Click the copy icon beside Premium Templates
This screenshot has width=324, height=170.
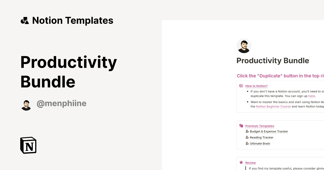pyautogui.click(x=241, y=126)
